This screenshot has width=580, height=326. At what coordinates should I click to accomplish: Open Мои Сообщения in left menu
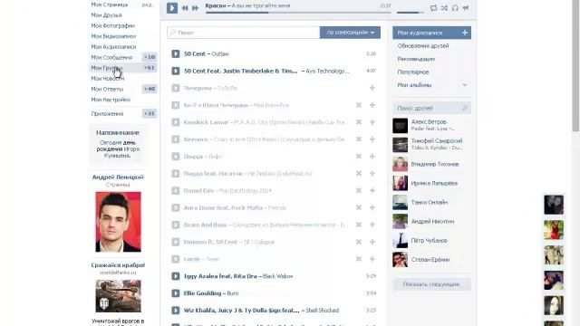pyautogui.click(x=111, y=57)
